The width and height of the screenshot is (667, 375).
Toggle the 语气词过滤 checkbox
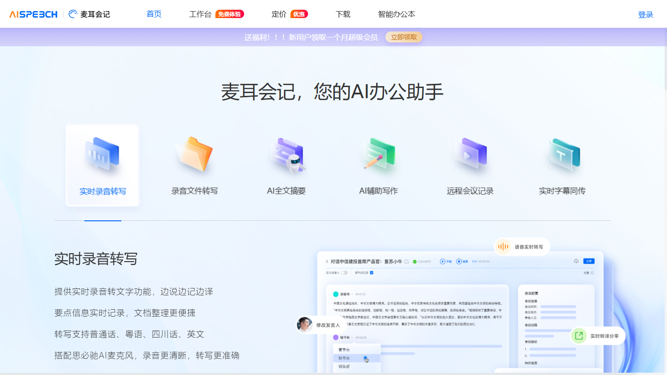[371, 273]
